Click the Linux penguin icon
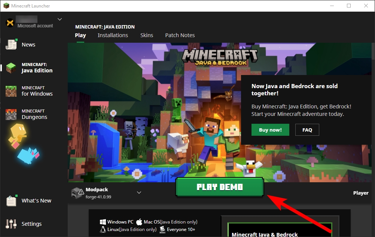 click(x=103, y=229)
